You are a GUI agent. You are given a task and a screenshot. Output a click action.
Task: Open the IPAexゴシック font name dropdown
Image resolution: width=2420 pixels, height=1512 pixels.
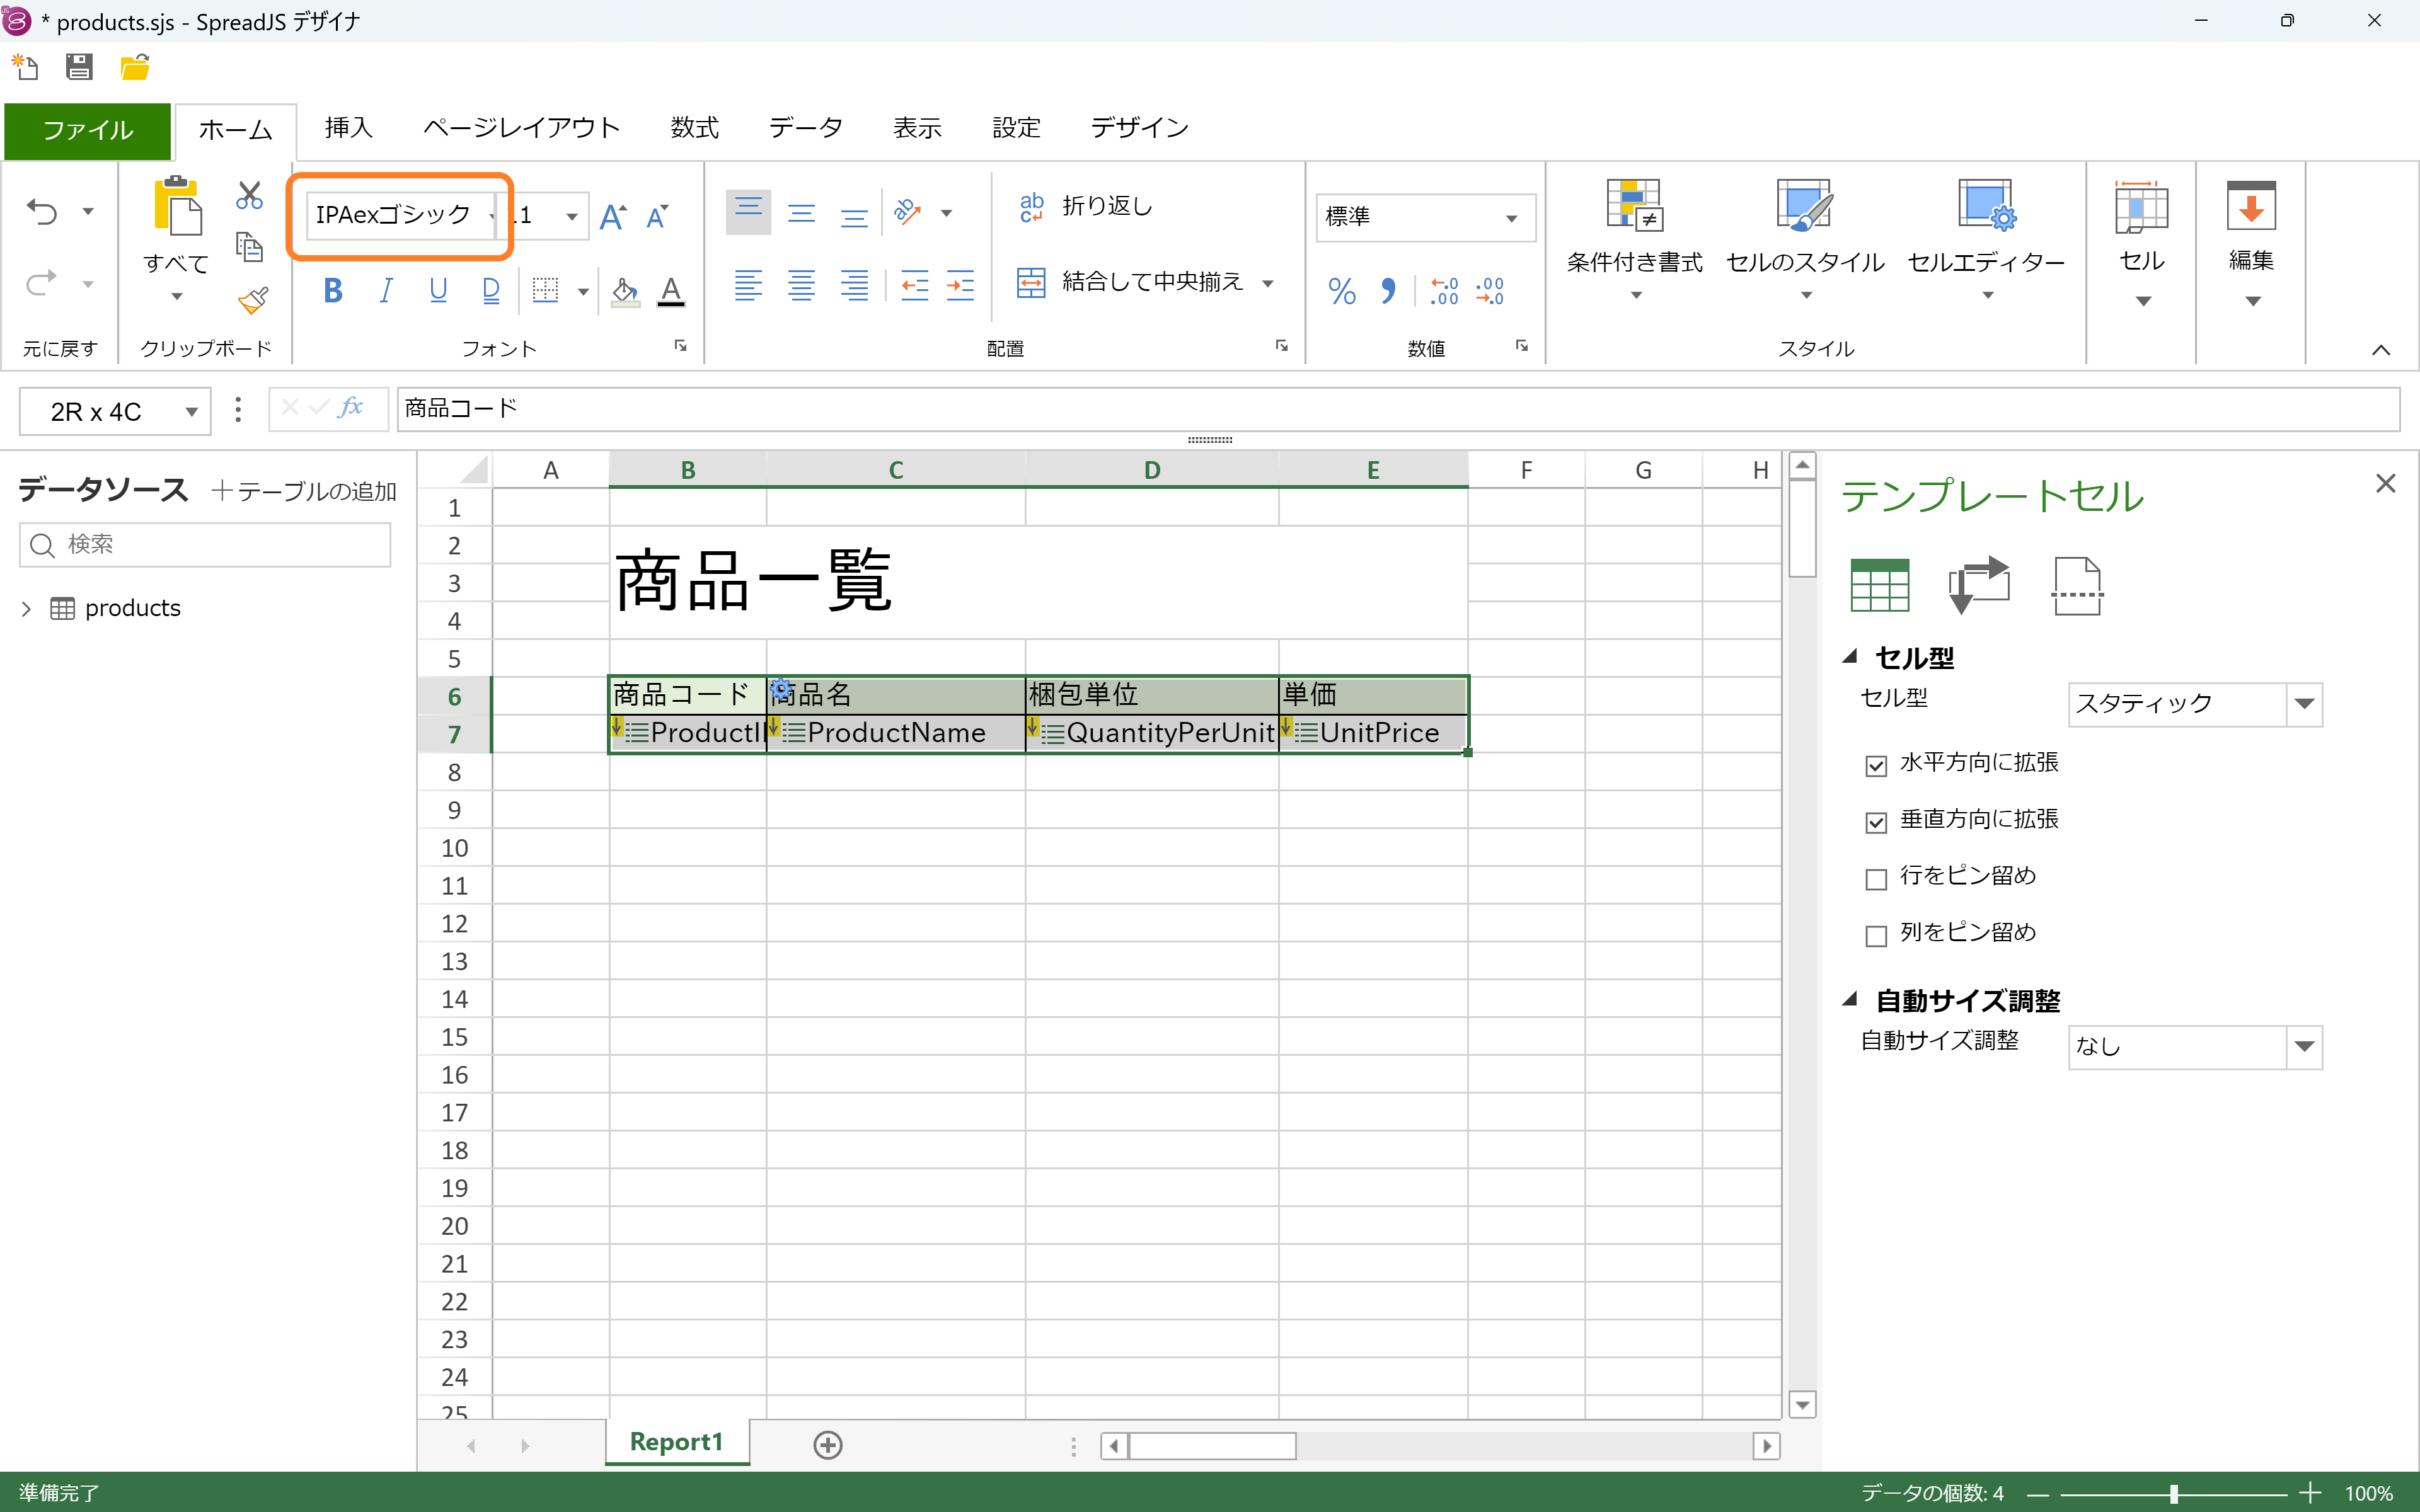[491, 216]
